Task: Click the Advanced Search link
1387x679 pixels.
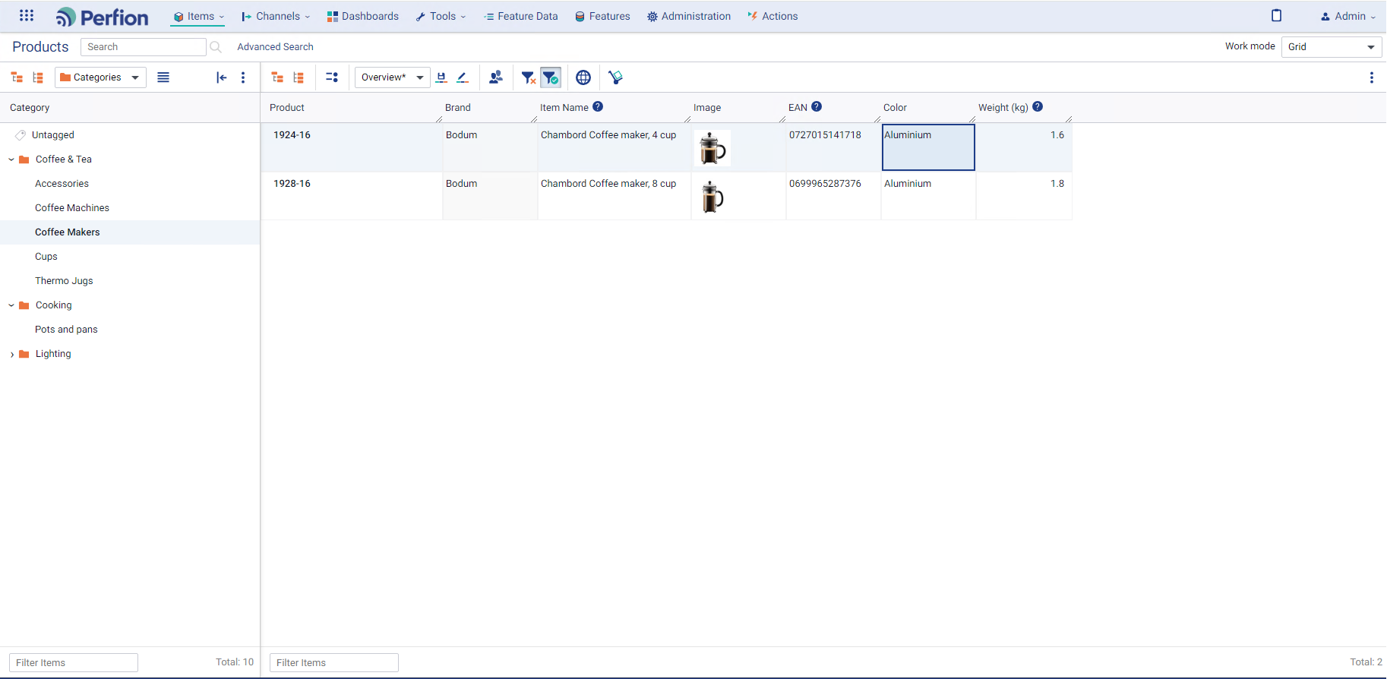Action: tap(275, 47)
